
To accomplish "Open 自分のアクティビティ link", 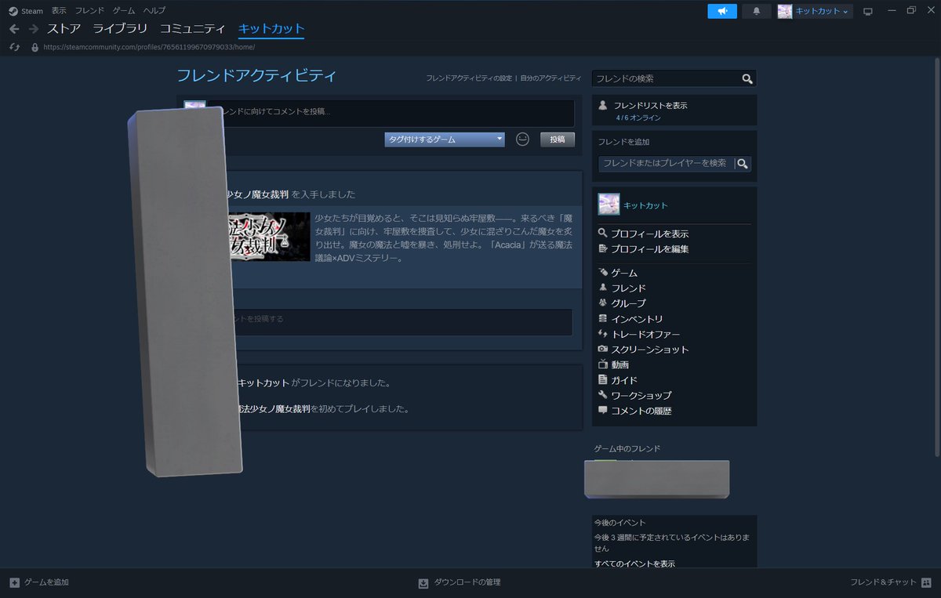I will [550, 78].
